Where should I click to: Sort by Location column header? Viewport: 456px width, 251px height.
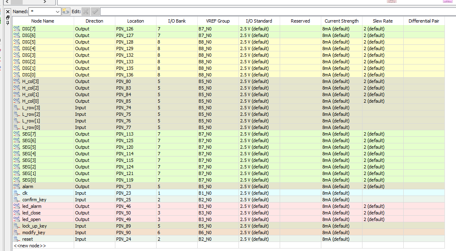coord(136,21)
